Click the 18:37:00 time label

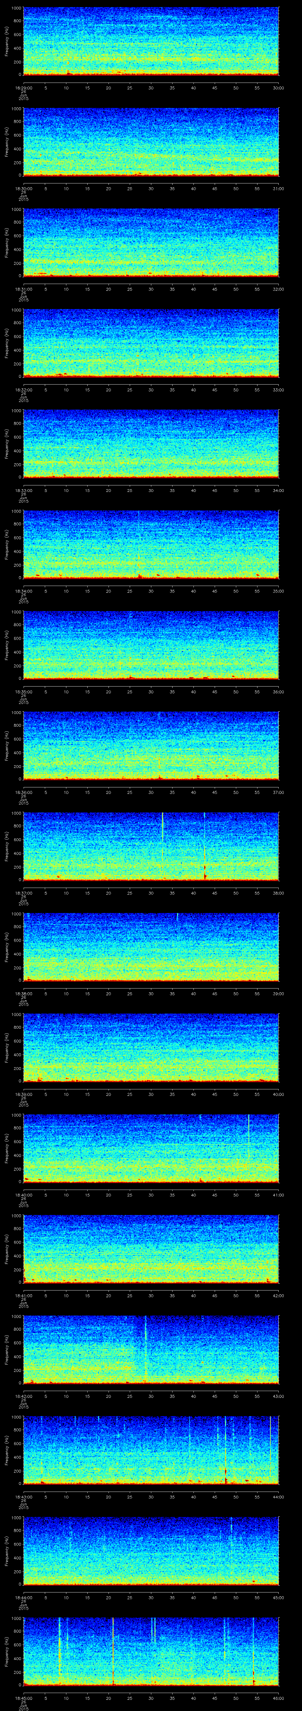pyautogui.click(x=24, y=893)
